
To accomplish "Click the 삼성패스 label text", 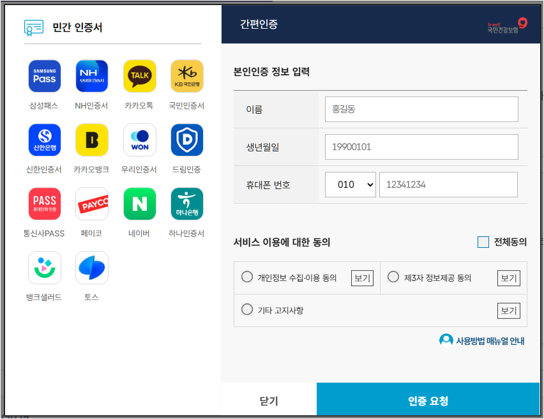I will point(44,105).
